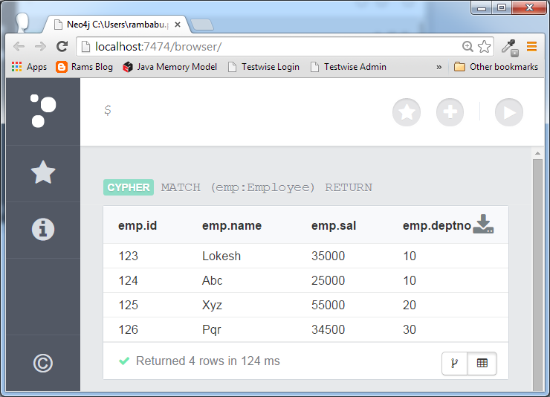The height and width of the screenshot is (397, 550).
Task: Click the Returned 4 rows status text
Action: (x=207, y=361)
